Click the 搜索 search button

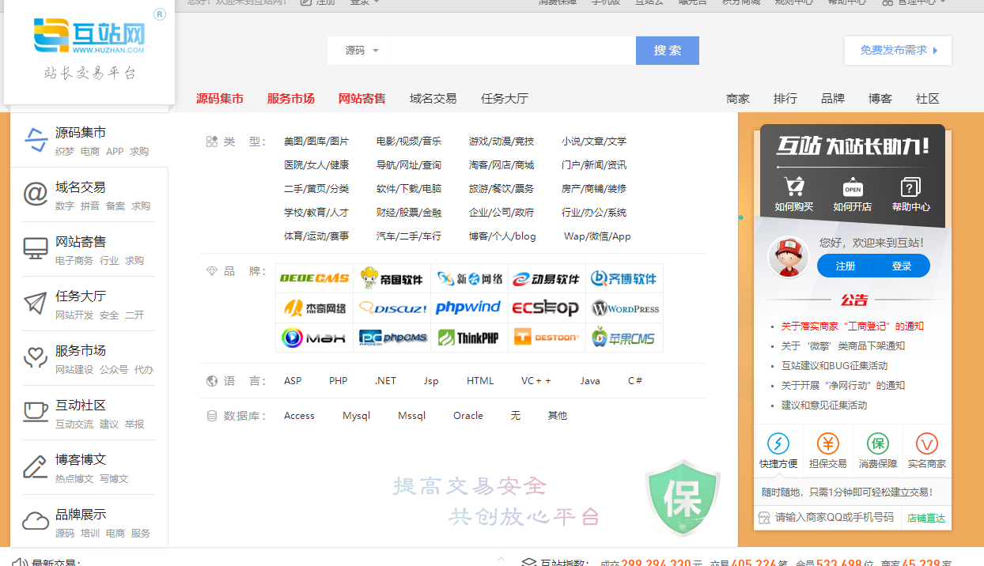(668, 51)
